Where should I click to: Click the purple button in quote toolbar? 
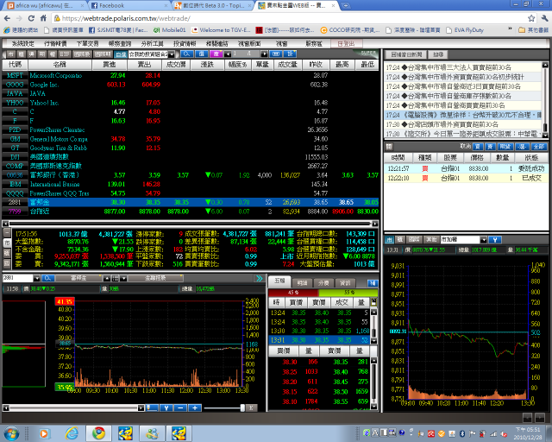click(x=216, y=54)
